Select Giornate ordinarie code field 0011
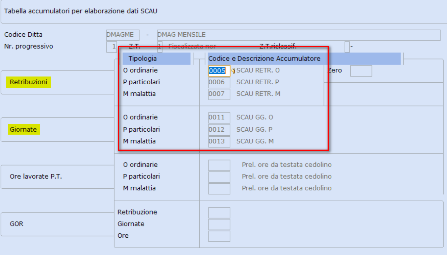The width and height of the screenshot is (447, 255). (x=219, y=118)
